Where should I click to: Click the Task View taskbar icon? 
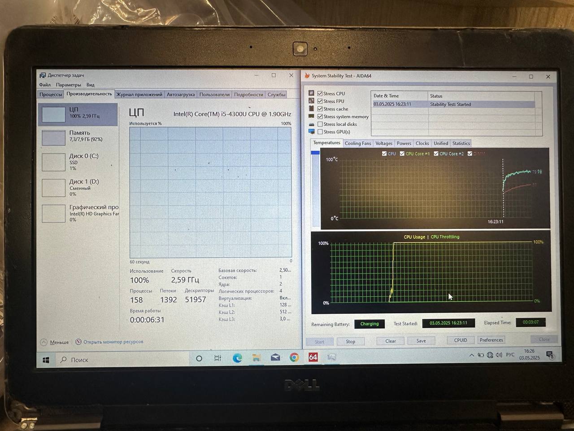tap(218, 358)
